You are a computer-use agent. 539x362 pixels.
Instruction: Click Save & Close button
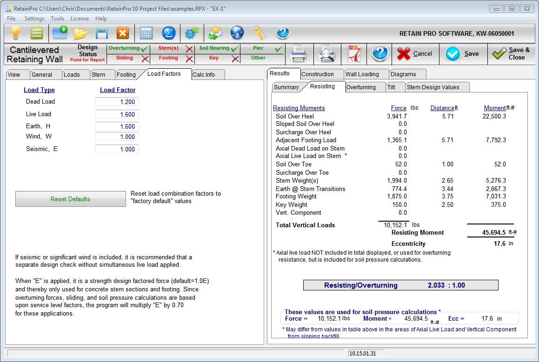pyautogui.click(x=512, y=54)
